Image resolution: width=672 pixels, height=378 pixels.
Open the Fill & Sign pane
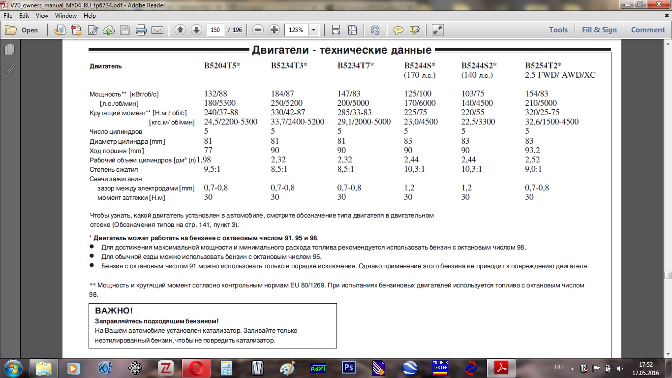[599, 30]
